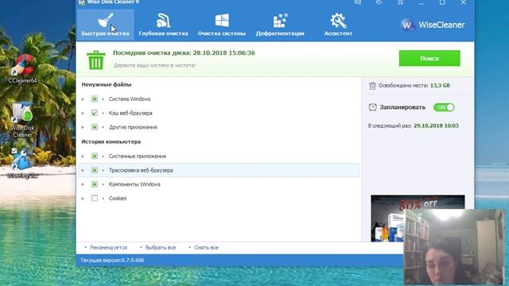
Task: Open Wise Disk Cleaner desktop shortcut
Action: [22, 120]
